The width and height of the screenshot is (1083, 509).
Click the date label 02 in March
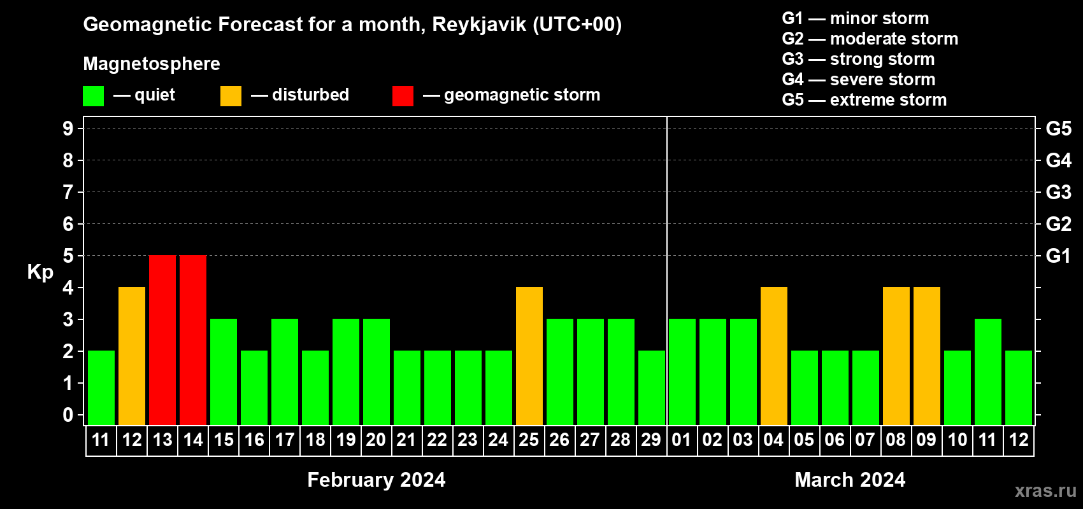712,440
